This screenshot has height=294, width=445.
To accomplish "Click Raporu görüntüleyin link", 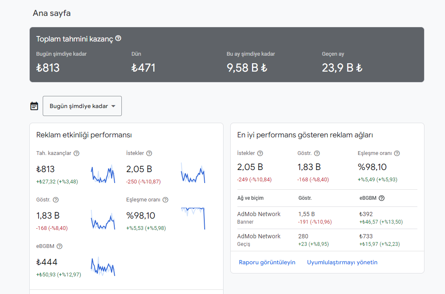I will point(267,262).
